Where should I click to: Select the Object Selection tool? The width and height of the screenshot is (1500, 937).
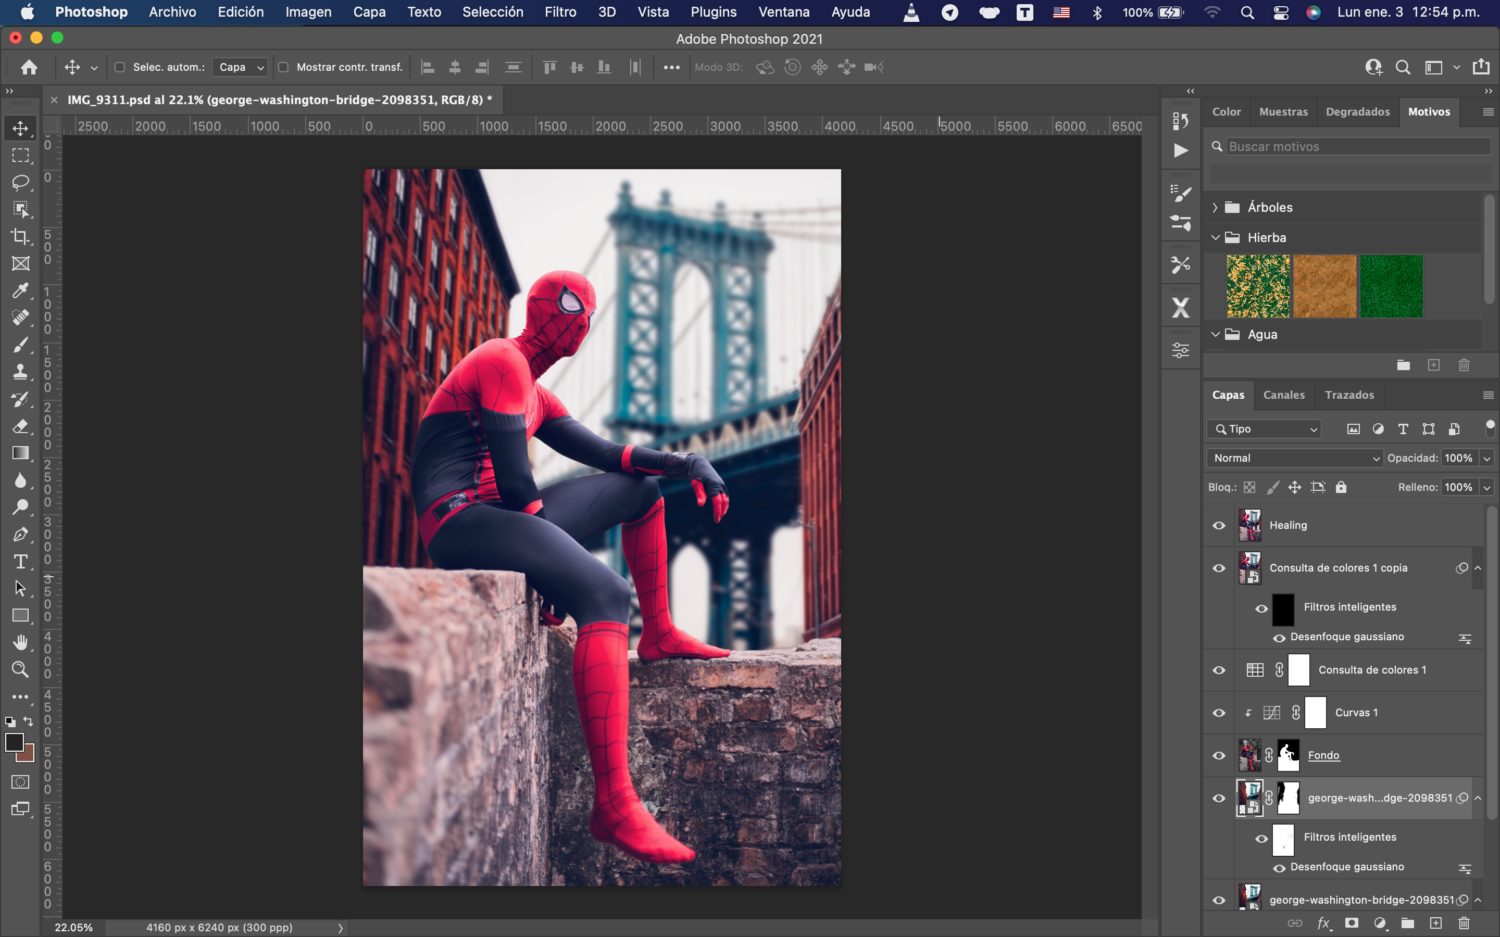point(20,209)
